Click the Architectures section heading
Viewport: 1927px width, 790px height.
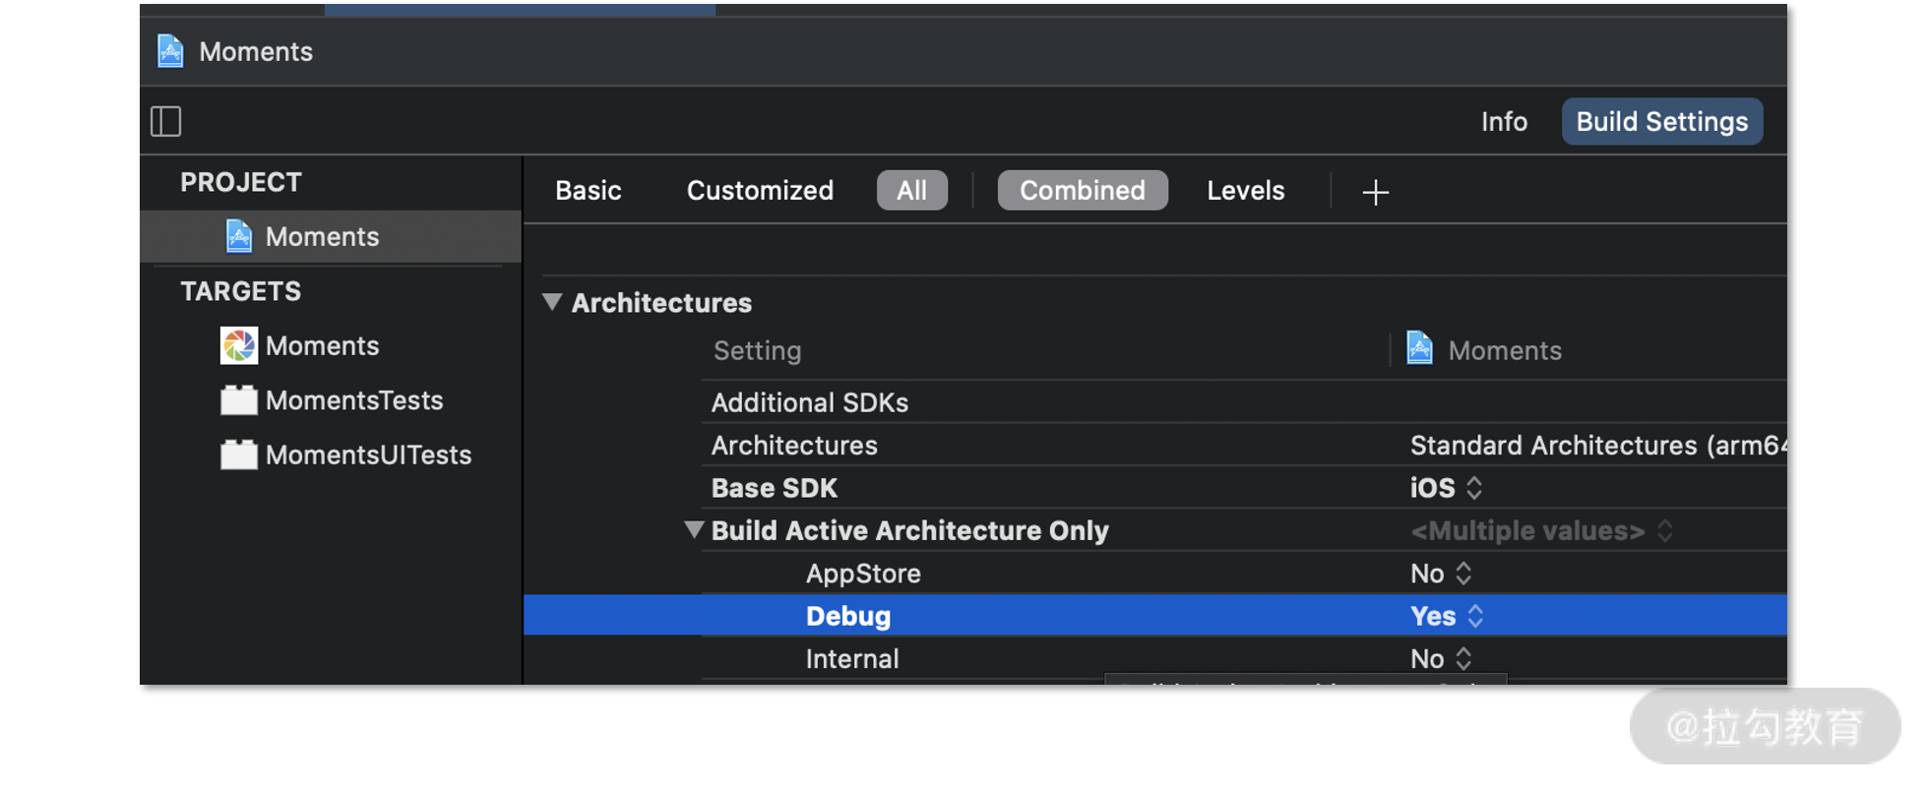point(661,303)
